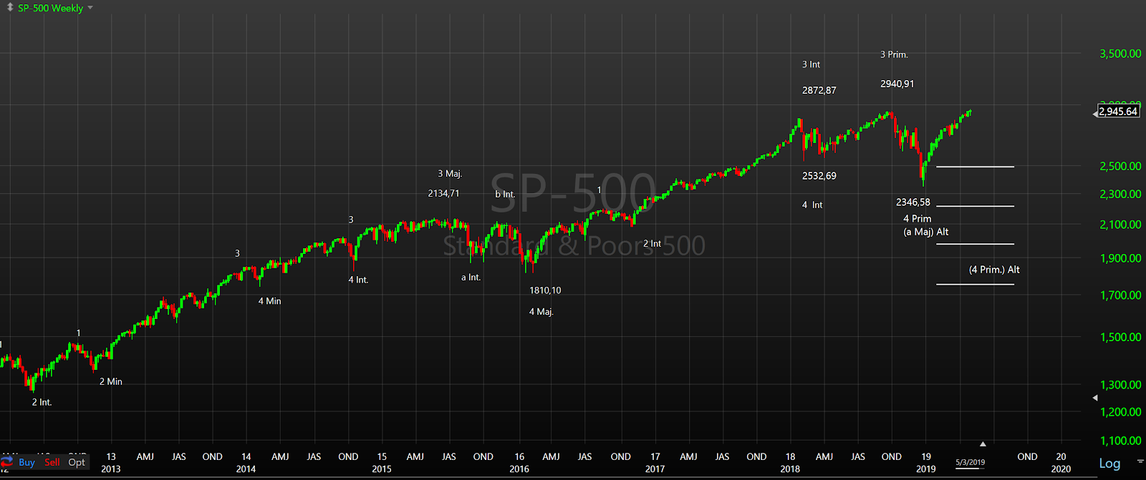Click the left-pointing triangle on the price axis
The width and height of the screenshot is (1146, 480).
tap(1094, 398)
